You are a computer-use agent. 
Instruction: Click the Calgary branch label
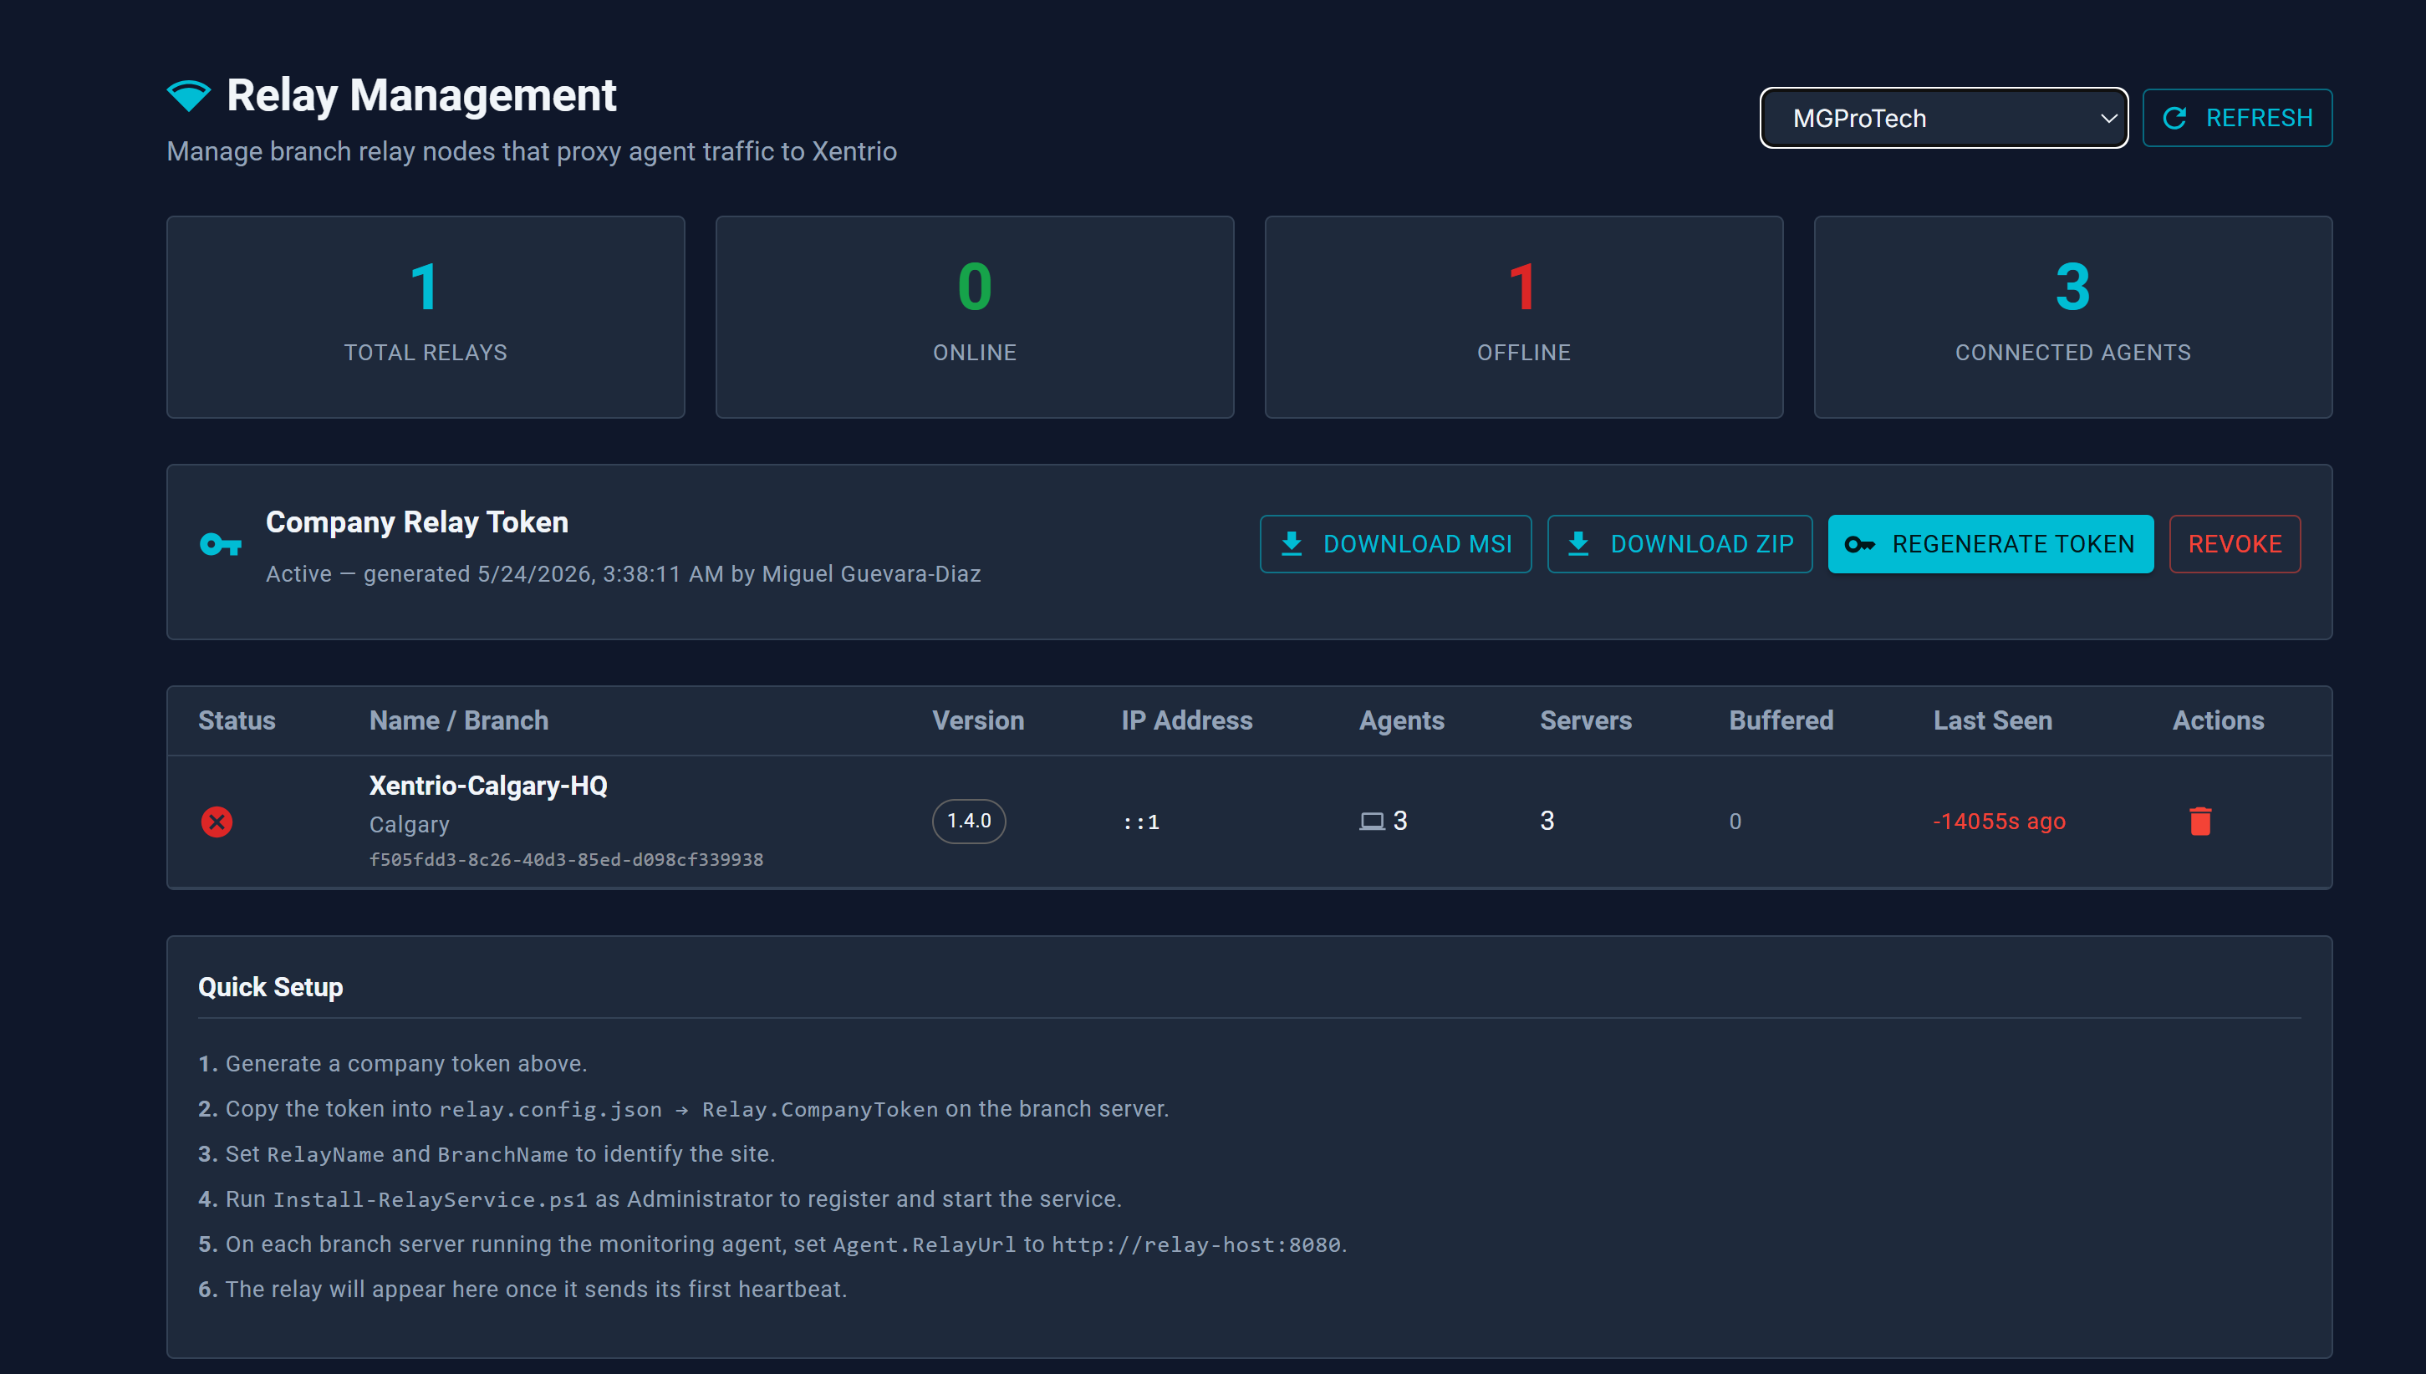point(410,825)
